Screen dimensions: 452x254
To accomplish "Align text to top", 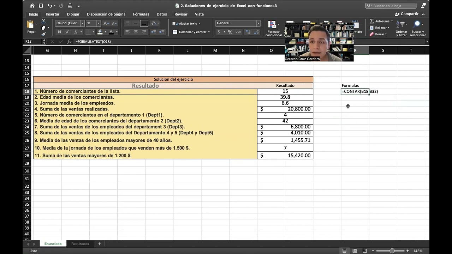I will (128, 23).
